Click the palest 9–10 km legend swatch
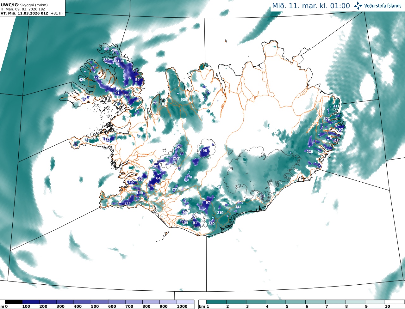The width and height of the screenshot is (405, 309). coord(375,302)
